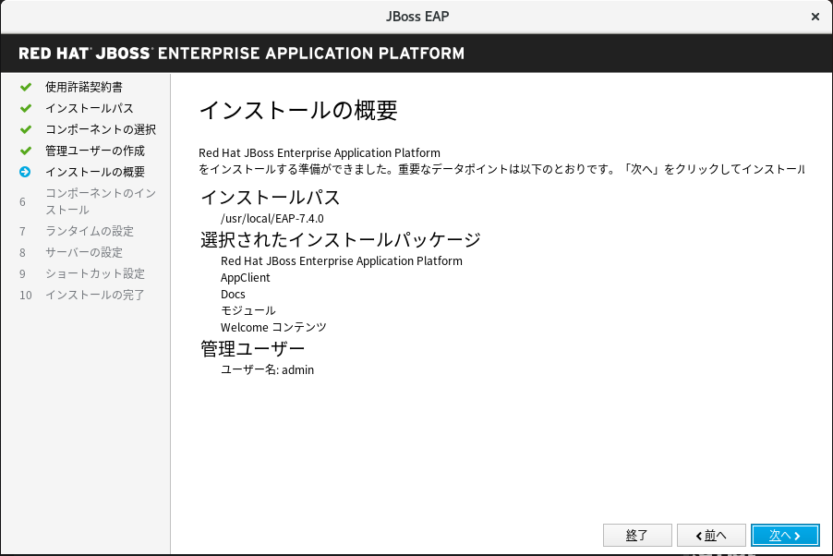Click the Red Hat JBoss banner logo text
This screenshot has width=833, height=556.
(x=242, y=54)
